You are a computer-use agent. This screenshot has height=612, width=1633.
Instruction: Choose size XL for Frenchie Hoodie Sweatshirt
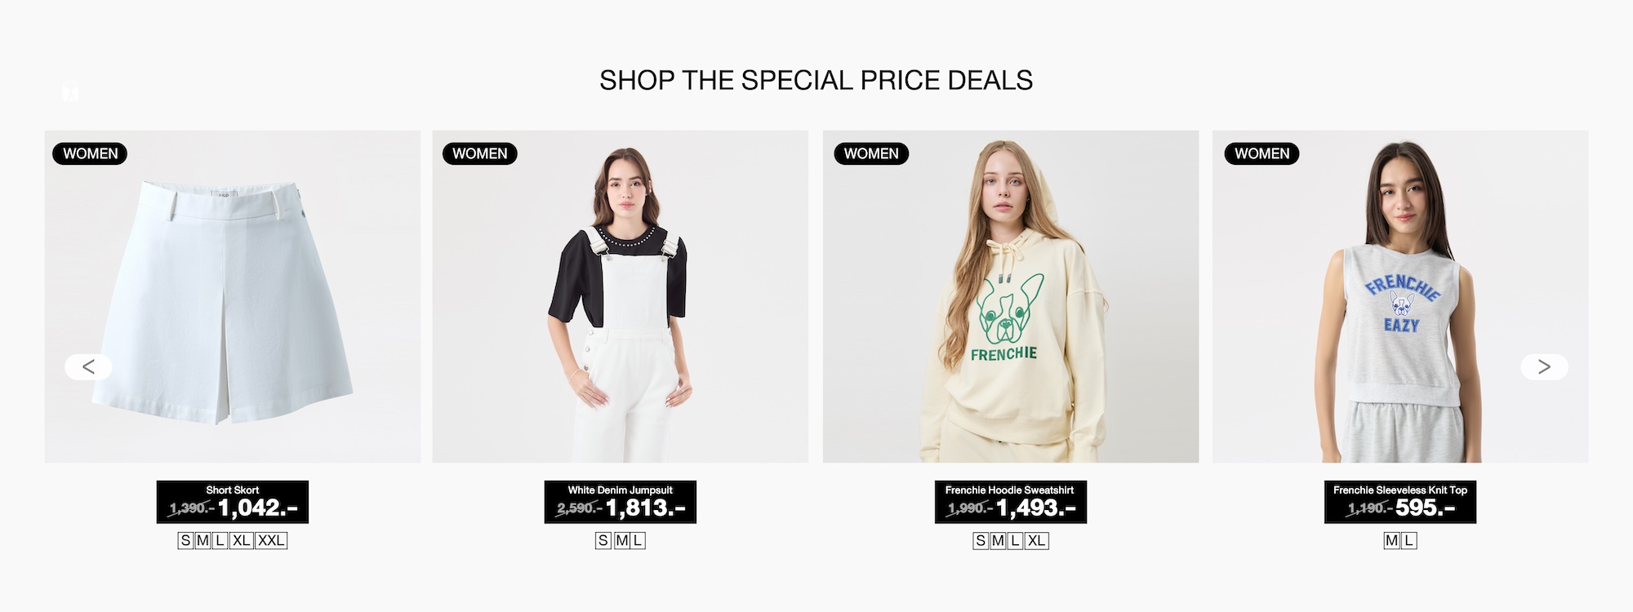tap(1037, 540)
